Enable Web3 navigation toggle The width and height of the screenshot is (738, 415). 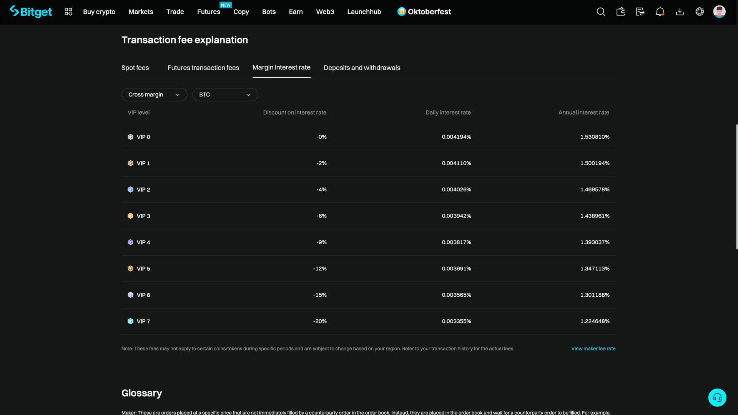click(x=324, y=12)
